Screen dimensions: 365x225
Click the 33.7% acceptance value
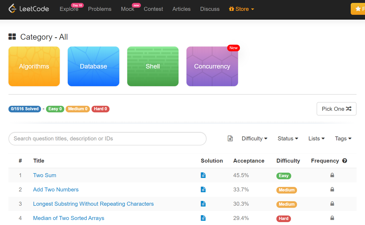(241, 190)
